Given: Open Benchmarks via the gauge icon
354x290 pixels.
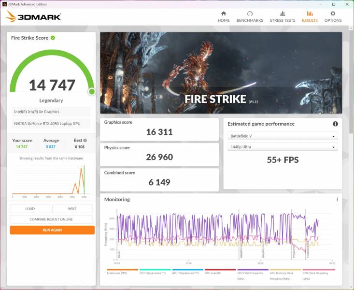Looking at the screenshot, I should (x=250, y=14).
